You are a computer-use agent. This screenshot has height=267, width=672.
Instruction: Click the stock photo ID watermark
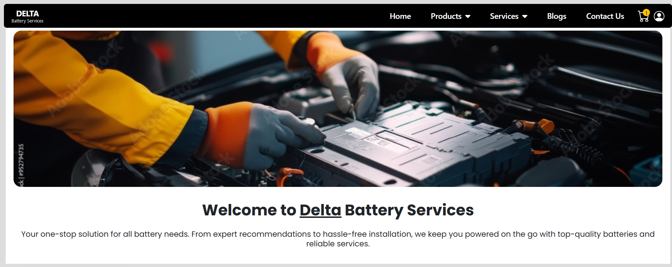click(21, 165)
